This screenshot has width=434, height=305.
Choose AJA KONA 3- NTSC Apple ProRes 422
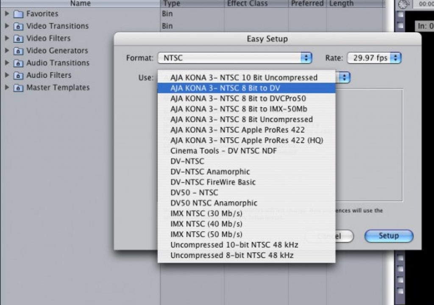[246, 130]
